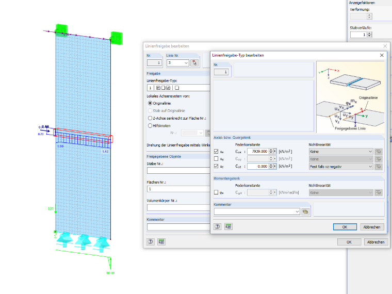
Task: Open units and decimals icon in Linienfreigabe-Typ dialog
Action: 228,227
